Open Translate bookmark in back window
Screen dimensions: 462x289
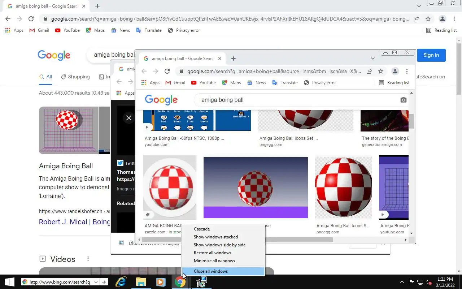point(149,30)
